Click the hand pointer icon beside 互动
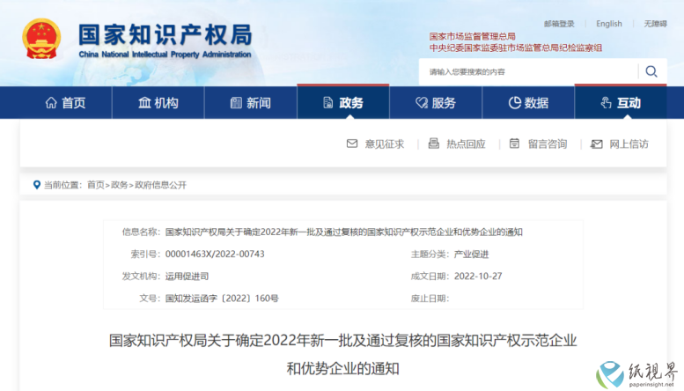 tap(606, 103)
